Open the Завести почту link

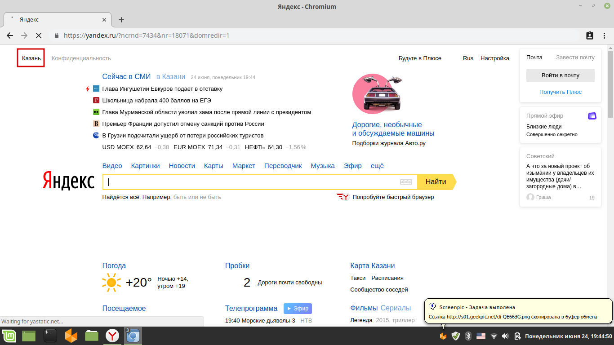point(575,57)
